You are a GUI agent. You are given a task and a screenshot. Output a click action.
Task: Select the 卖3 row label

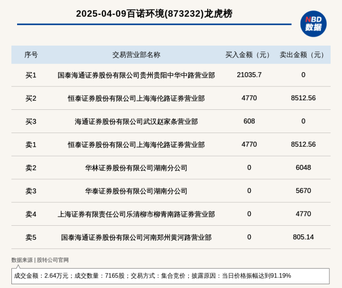click(31, 191)
